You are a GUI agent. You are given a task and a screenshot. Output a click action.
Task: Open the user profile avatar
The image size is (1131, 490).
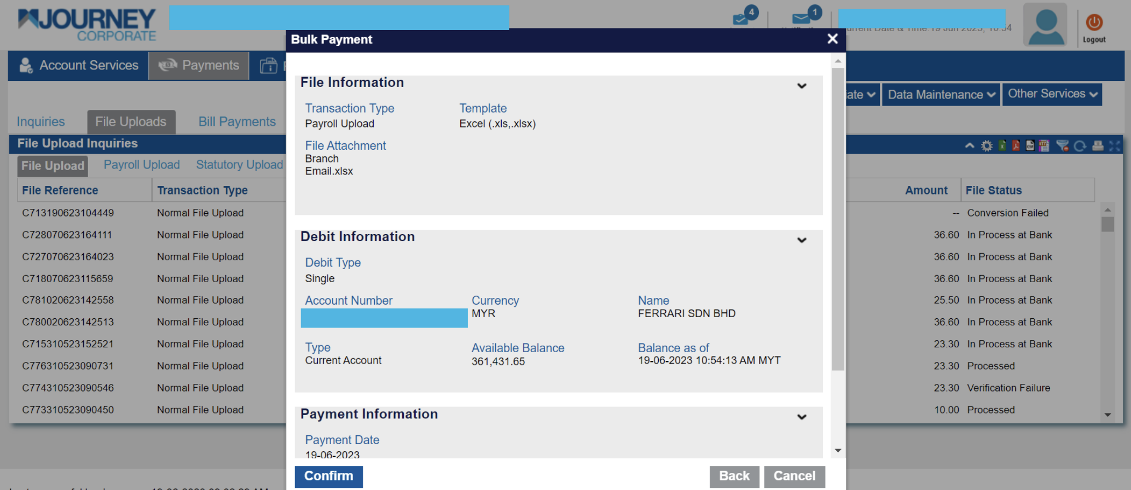1045,25
